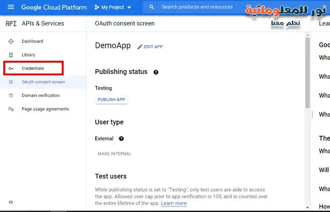Image resolution: width=330 pixels, height=212 pixels.
Task: Click the vertical scrollbar thumb
Action: [307, 73]
